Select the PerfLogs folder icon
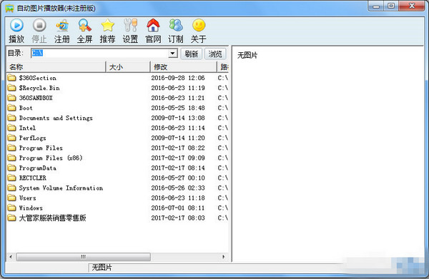The image size is (429, 279). 11,138
